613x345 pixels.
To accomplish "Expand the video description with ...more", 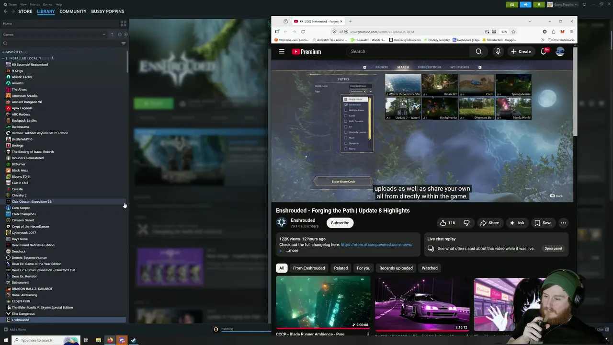I will point(292,251).
